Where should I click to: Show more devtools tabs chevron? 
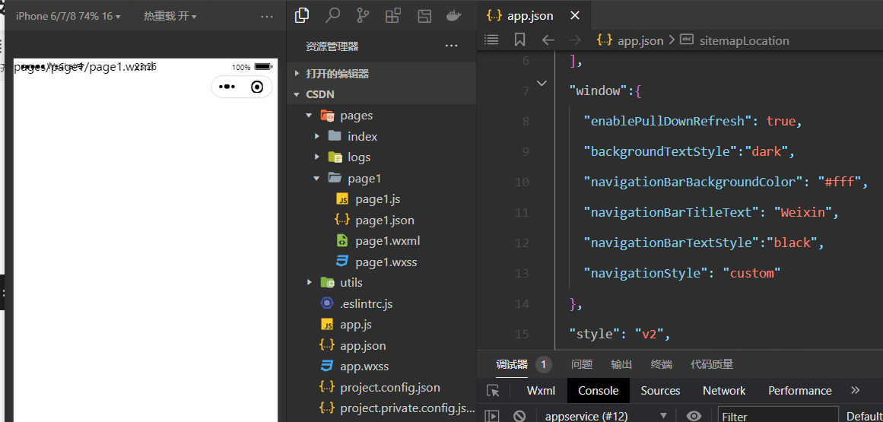tap(855, 390)
